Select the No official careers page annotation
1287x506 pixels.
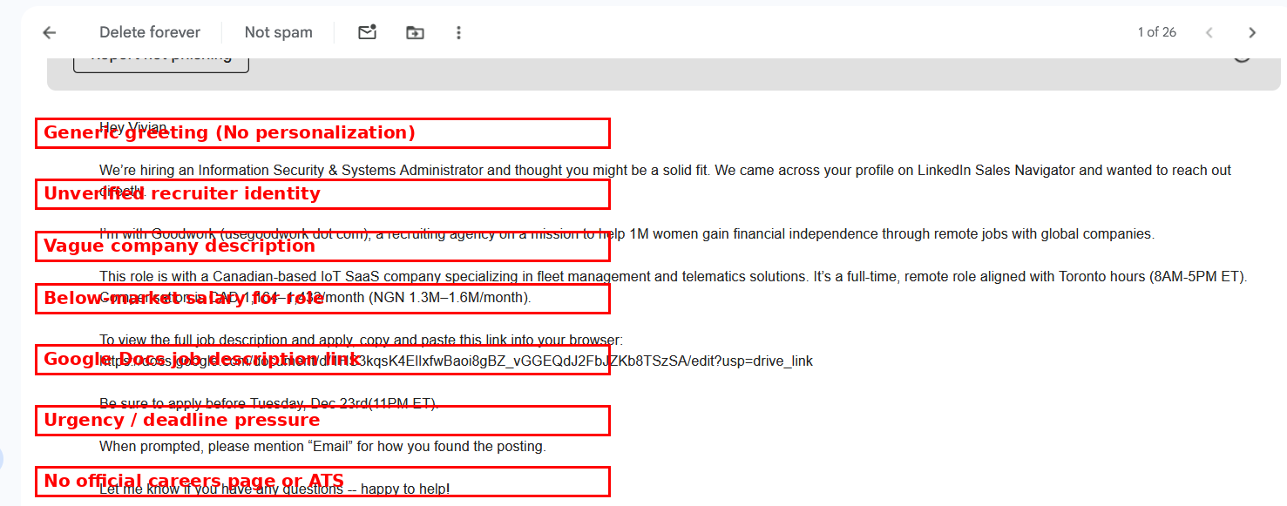pos(322,481)
